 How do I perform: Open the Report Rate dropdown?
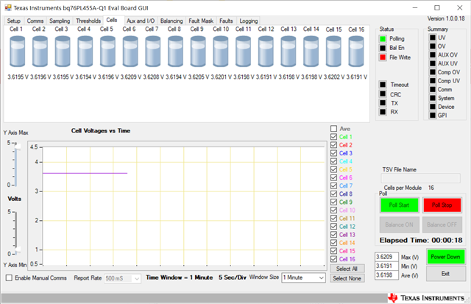[123, 278]
